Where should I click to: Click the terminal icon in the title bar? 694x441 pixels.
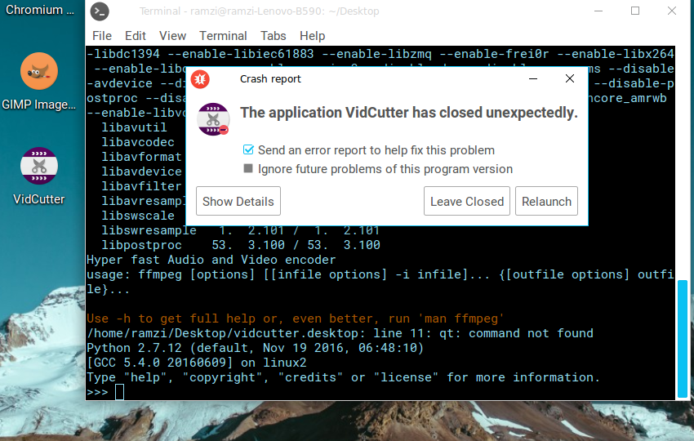(99, 11)
